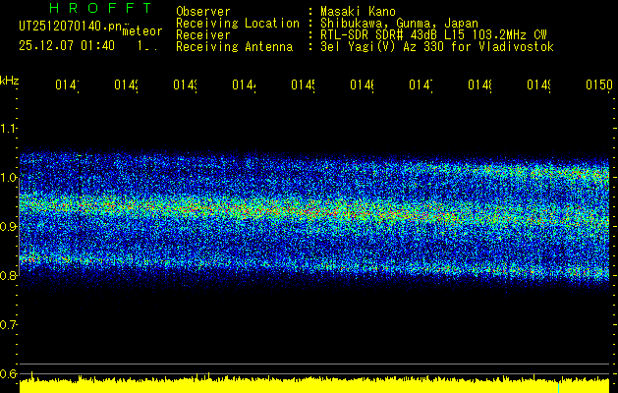The height and width of the screenshot is (393, 618).
Task: Click the first time marker on the left
Action: [66, 85]
